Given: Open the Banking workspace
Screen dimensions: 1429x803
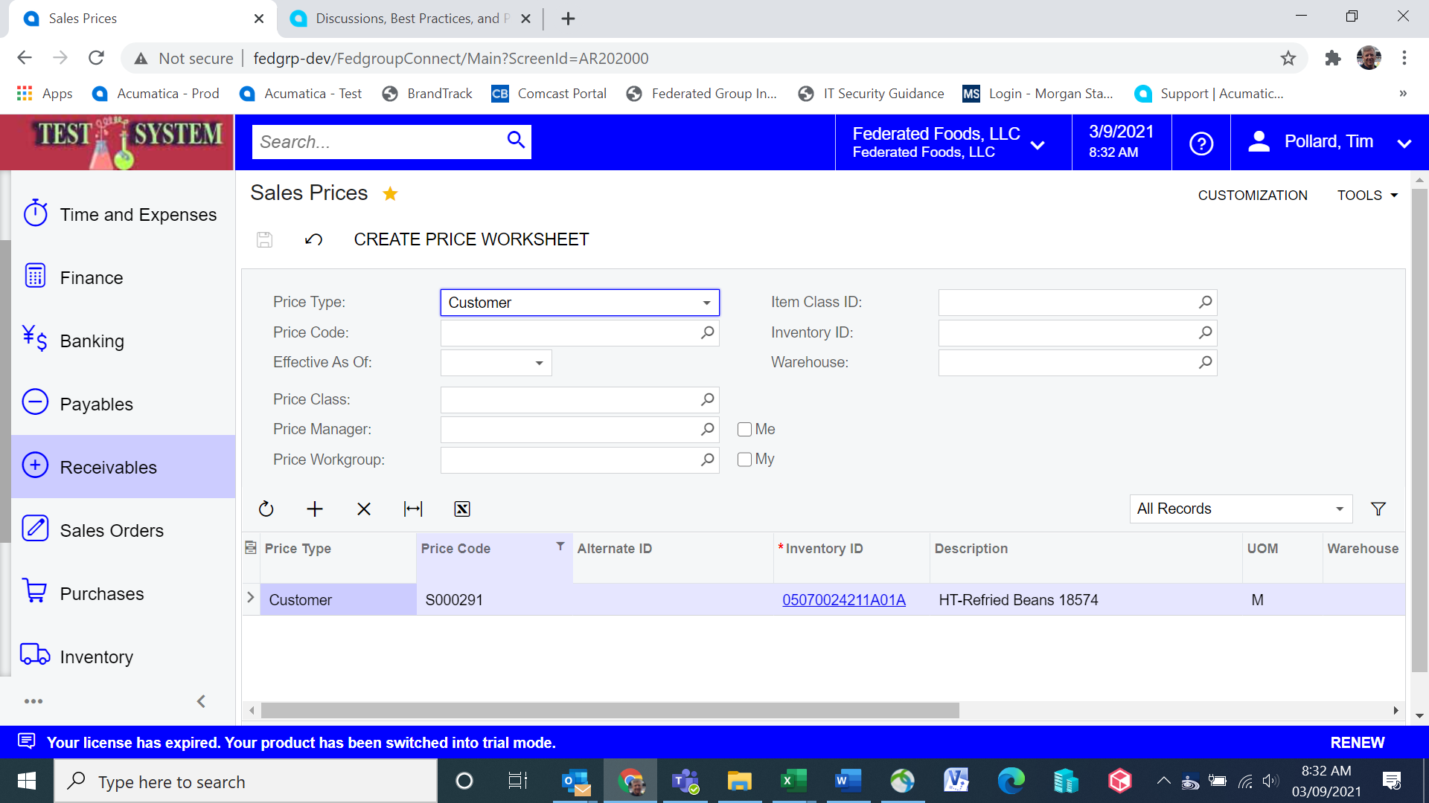Looking at the screenshot, I should pyautogui.click(x=123, y=341).
